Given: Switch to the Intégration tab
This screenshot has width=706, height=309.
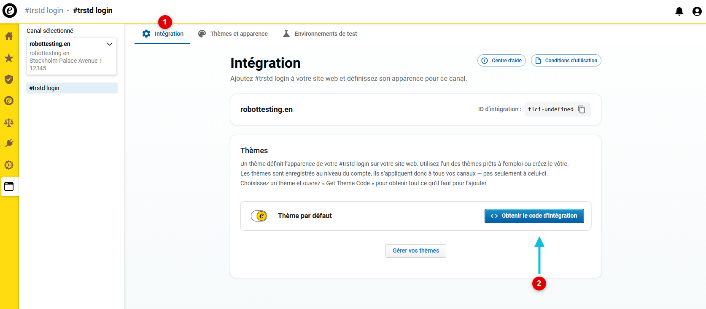Looking at the screenshot, I should click(162, 34).
